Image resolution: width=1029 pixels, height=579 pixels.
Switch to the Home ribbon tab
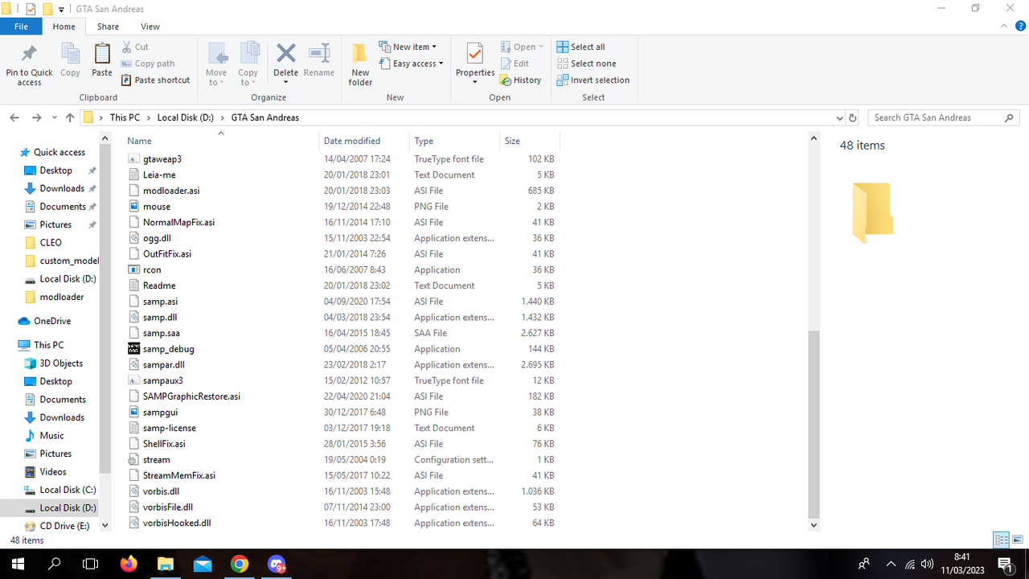(64, 27)
